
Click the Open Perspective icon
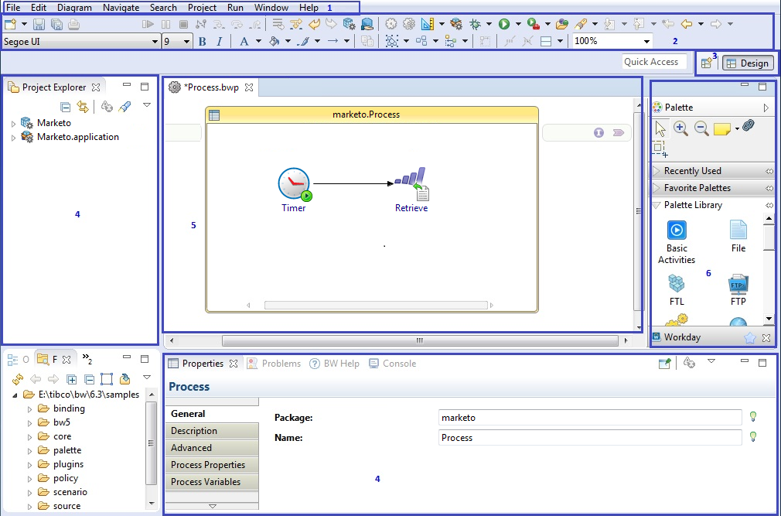(x=706, y=63)
